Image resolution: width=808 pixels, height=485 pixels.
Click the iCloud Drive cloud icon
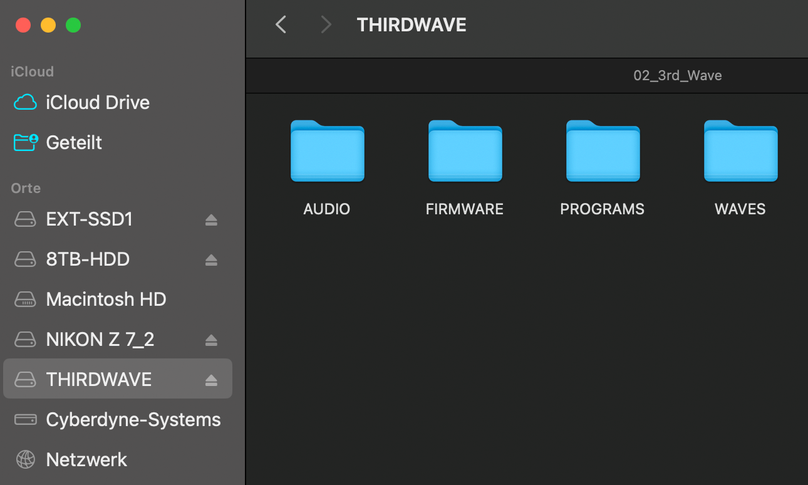pos(25,102)
